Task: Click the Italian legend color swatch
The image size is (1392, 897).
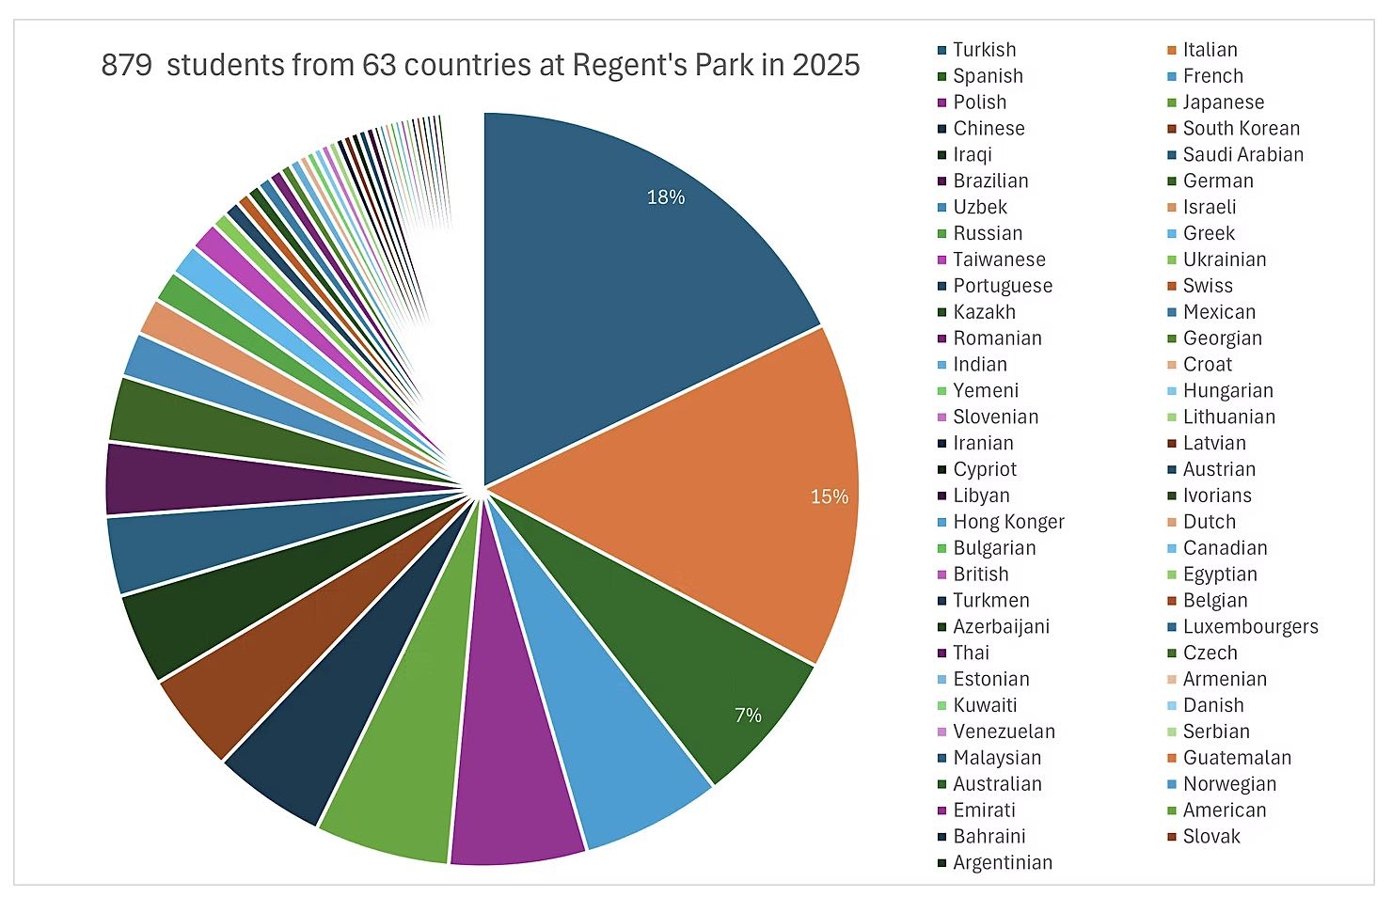Action: pyautogui.click(x=1171, y=50)
